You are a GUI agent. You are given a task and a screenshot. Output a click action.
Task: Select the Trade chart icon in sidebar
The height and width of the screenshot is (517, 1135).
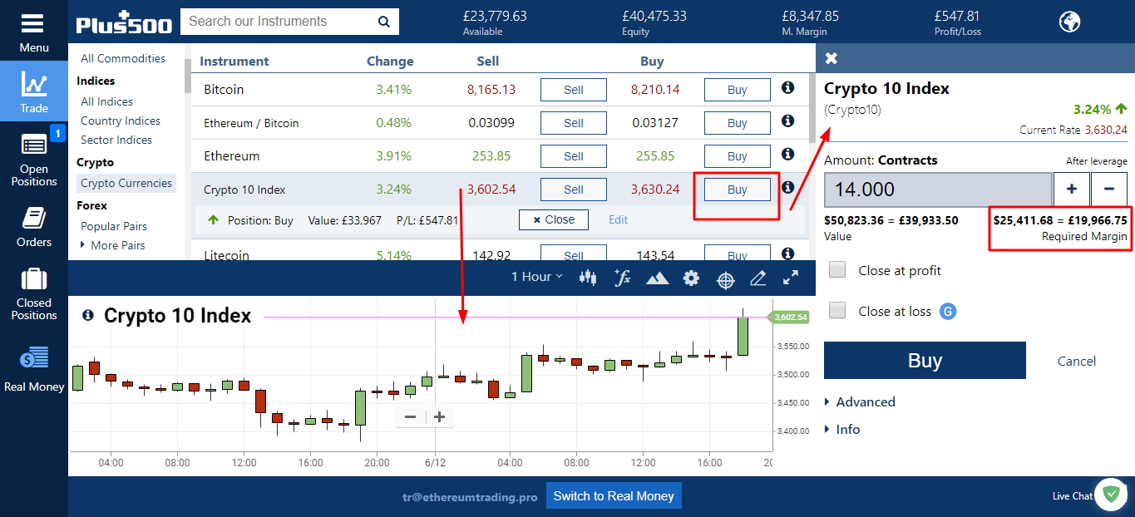pos(34,84)
